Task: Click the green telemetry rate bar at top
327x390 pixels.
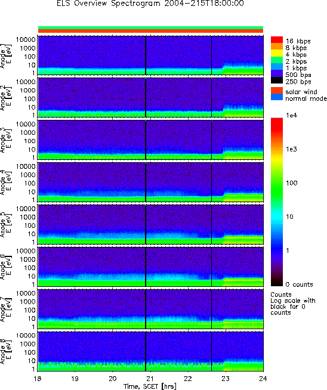Action: coord(150,27)
